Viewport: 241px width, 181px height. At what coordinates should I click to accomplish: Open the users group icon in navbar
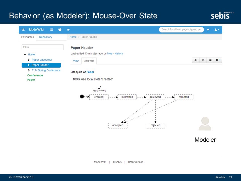pos(60,30)
